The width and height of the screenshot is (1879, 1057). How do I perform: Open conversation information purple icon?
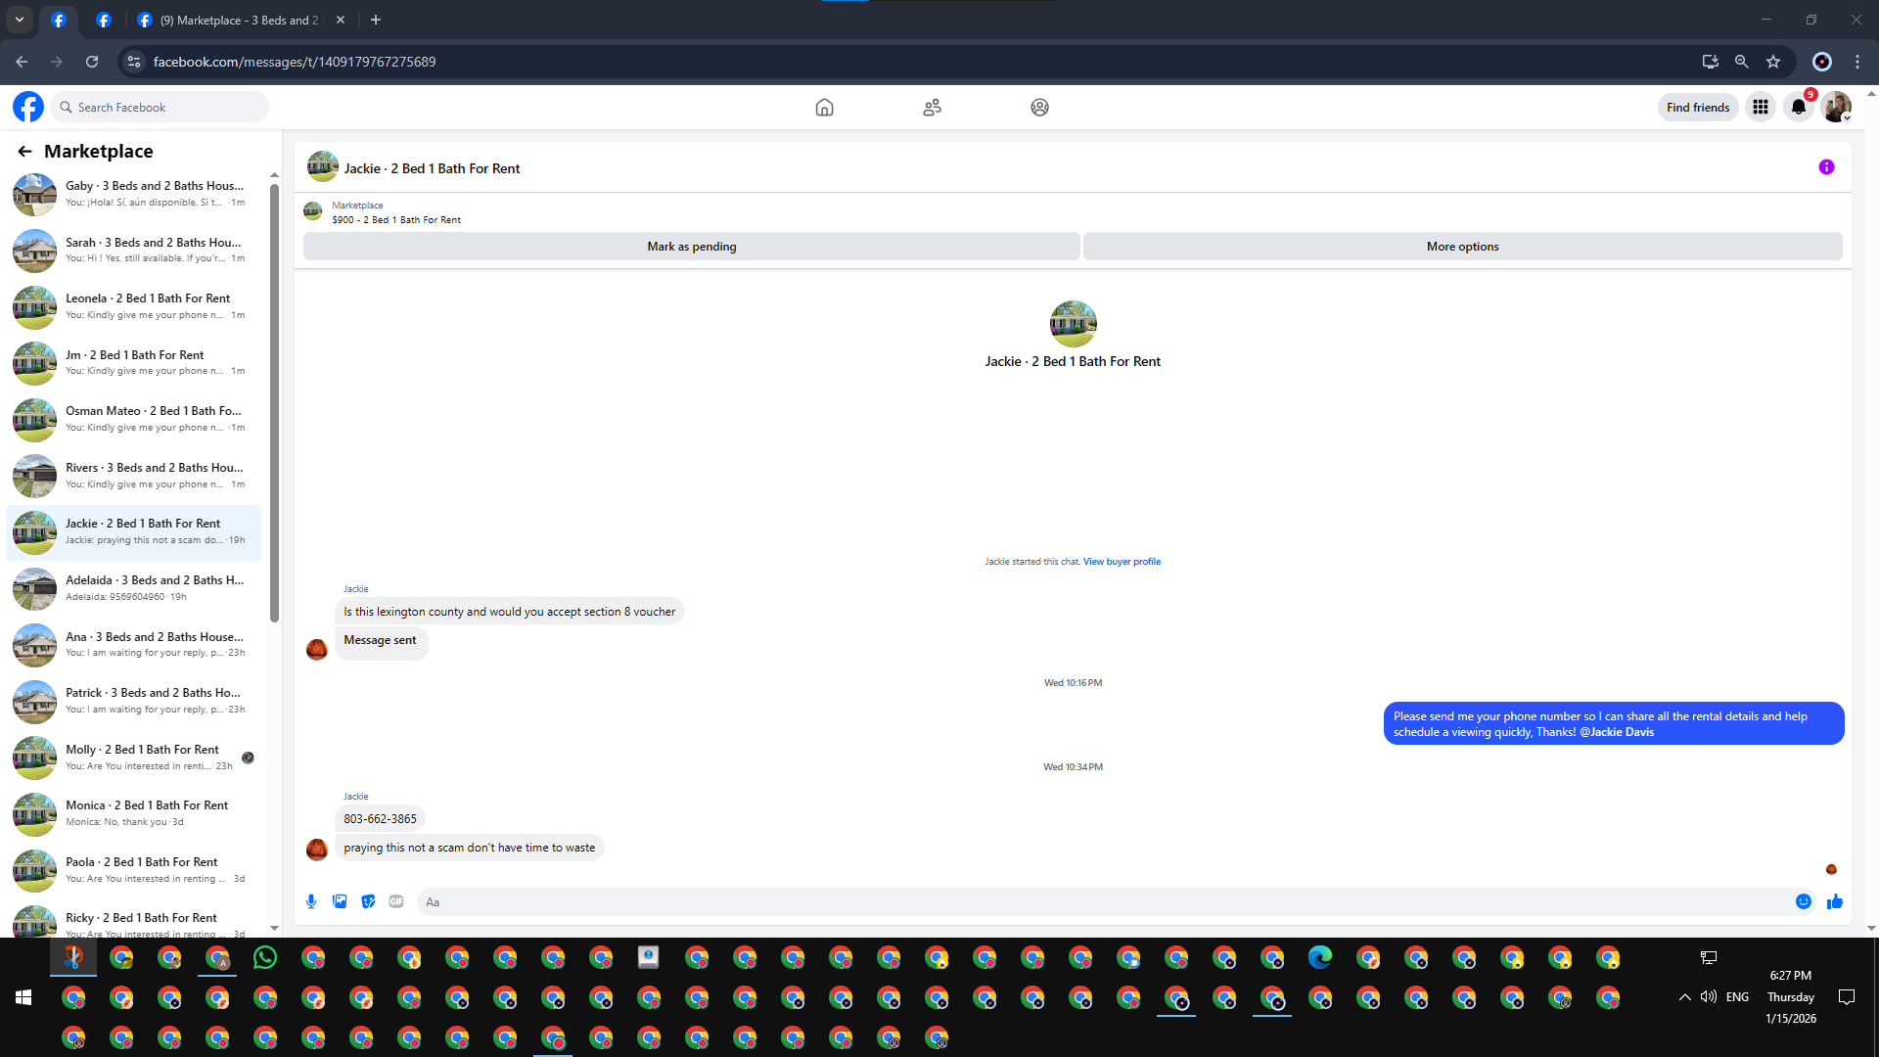[x=1826, y=167]
